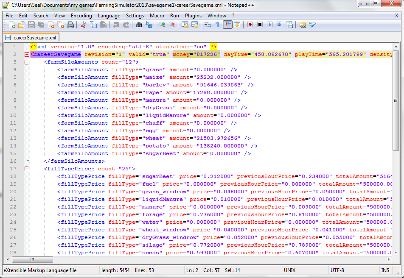Open the Search menu
Viewport: 404px width, 278px height.
click(41, 16)
